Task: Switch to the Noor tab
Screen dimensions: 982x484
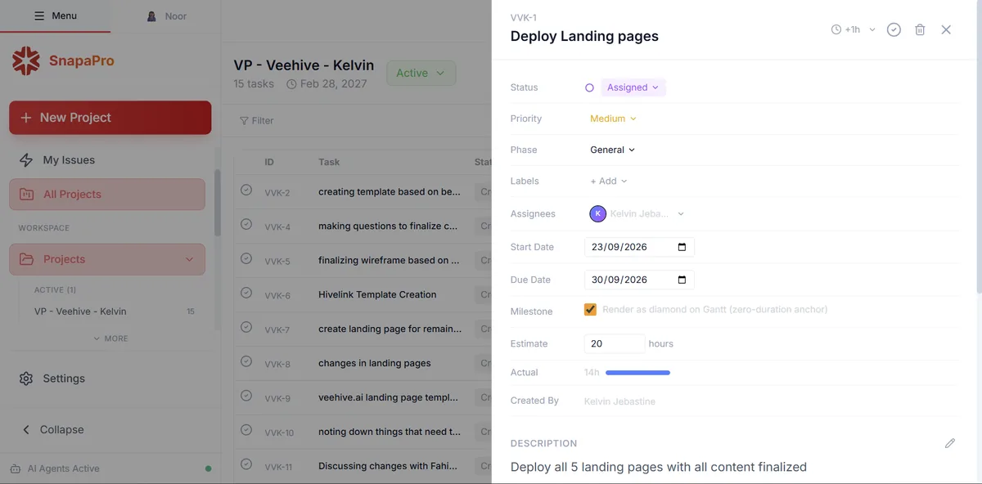Action: [166, 16]
